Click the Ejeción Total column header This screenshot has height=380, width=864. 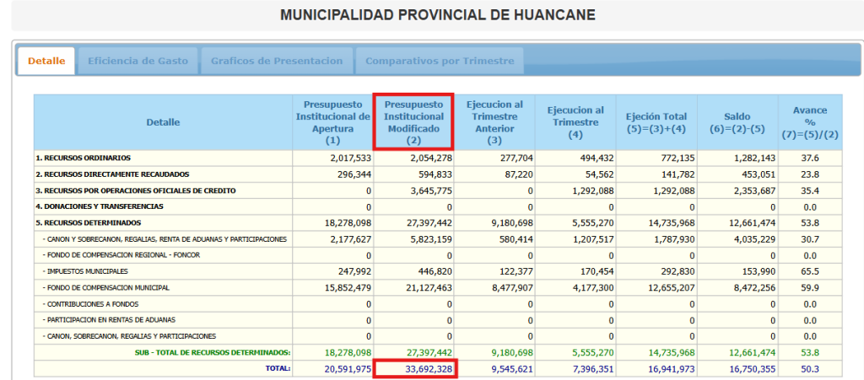coord(656,122)
